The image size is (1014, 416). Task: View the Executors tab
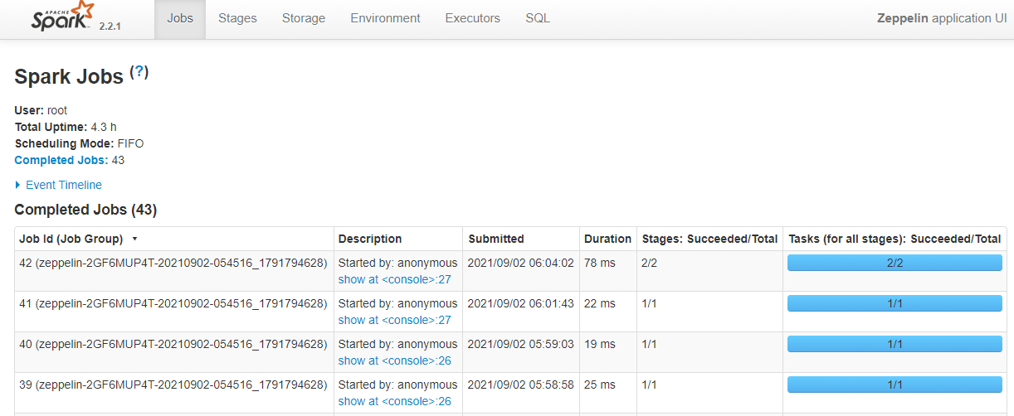(473, 18)
